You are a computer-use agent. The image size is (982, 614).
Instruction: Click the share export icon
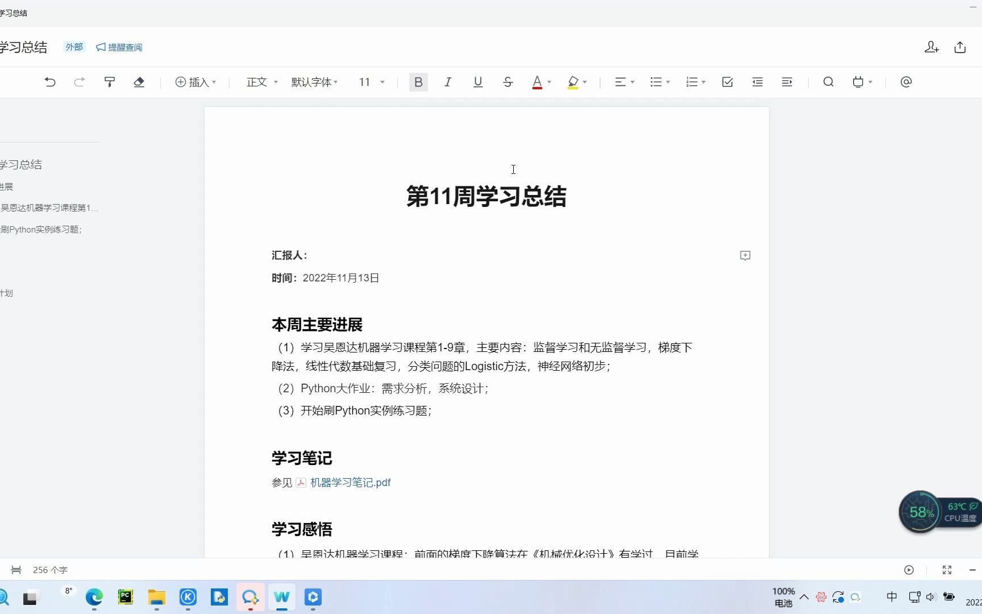[960, 47]
